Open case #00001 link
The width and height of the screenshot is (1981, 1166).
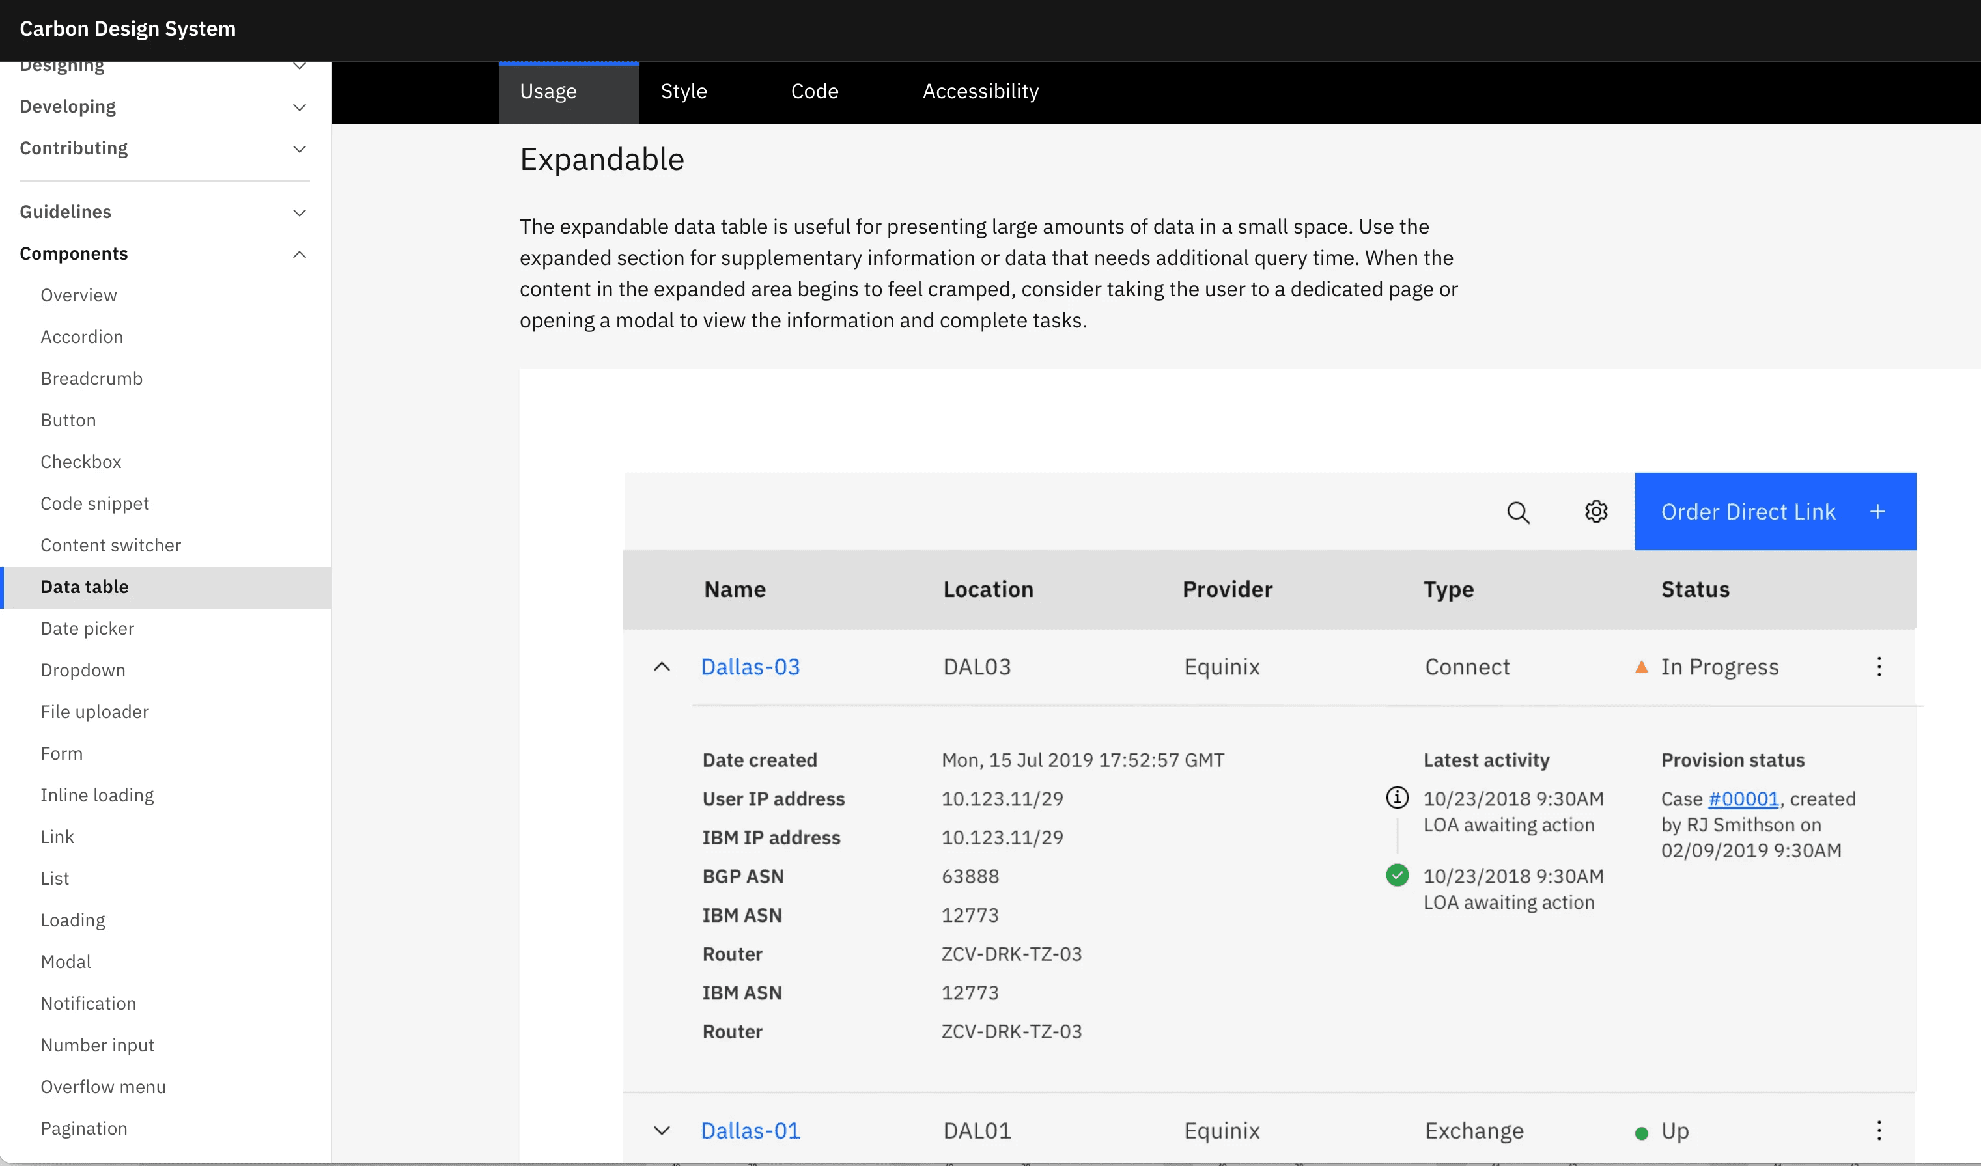tap(1743, 799)
